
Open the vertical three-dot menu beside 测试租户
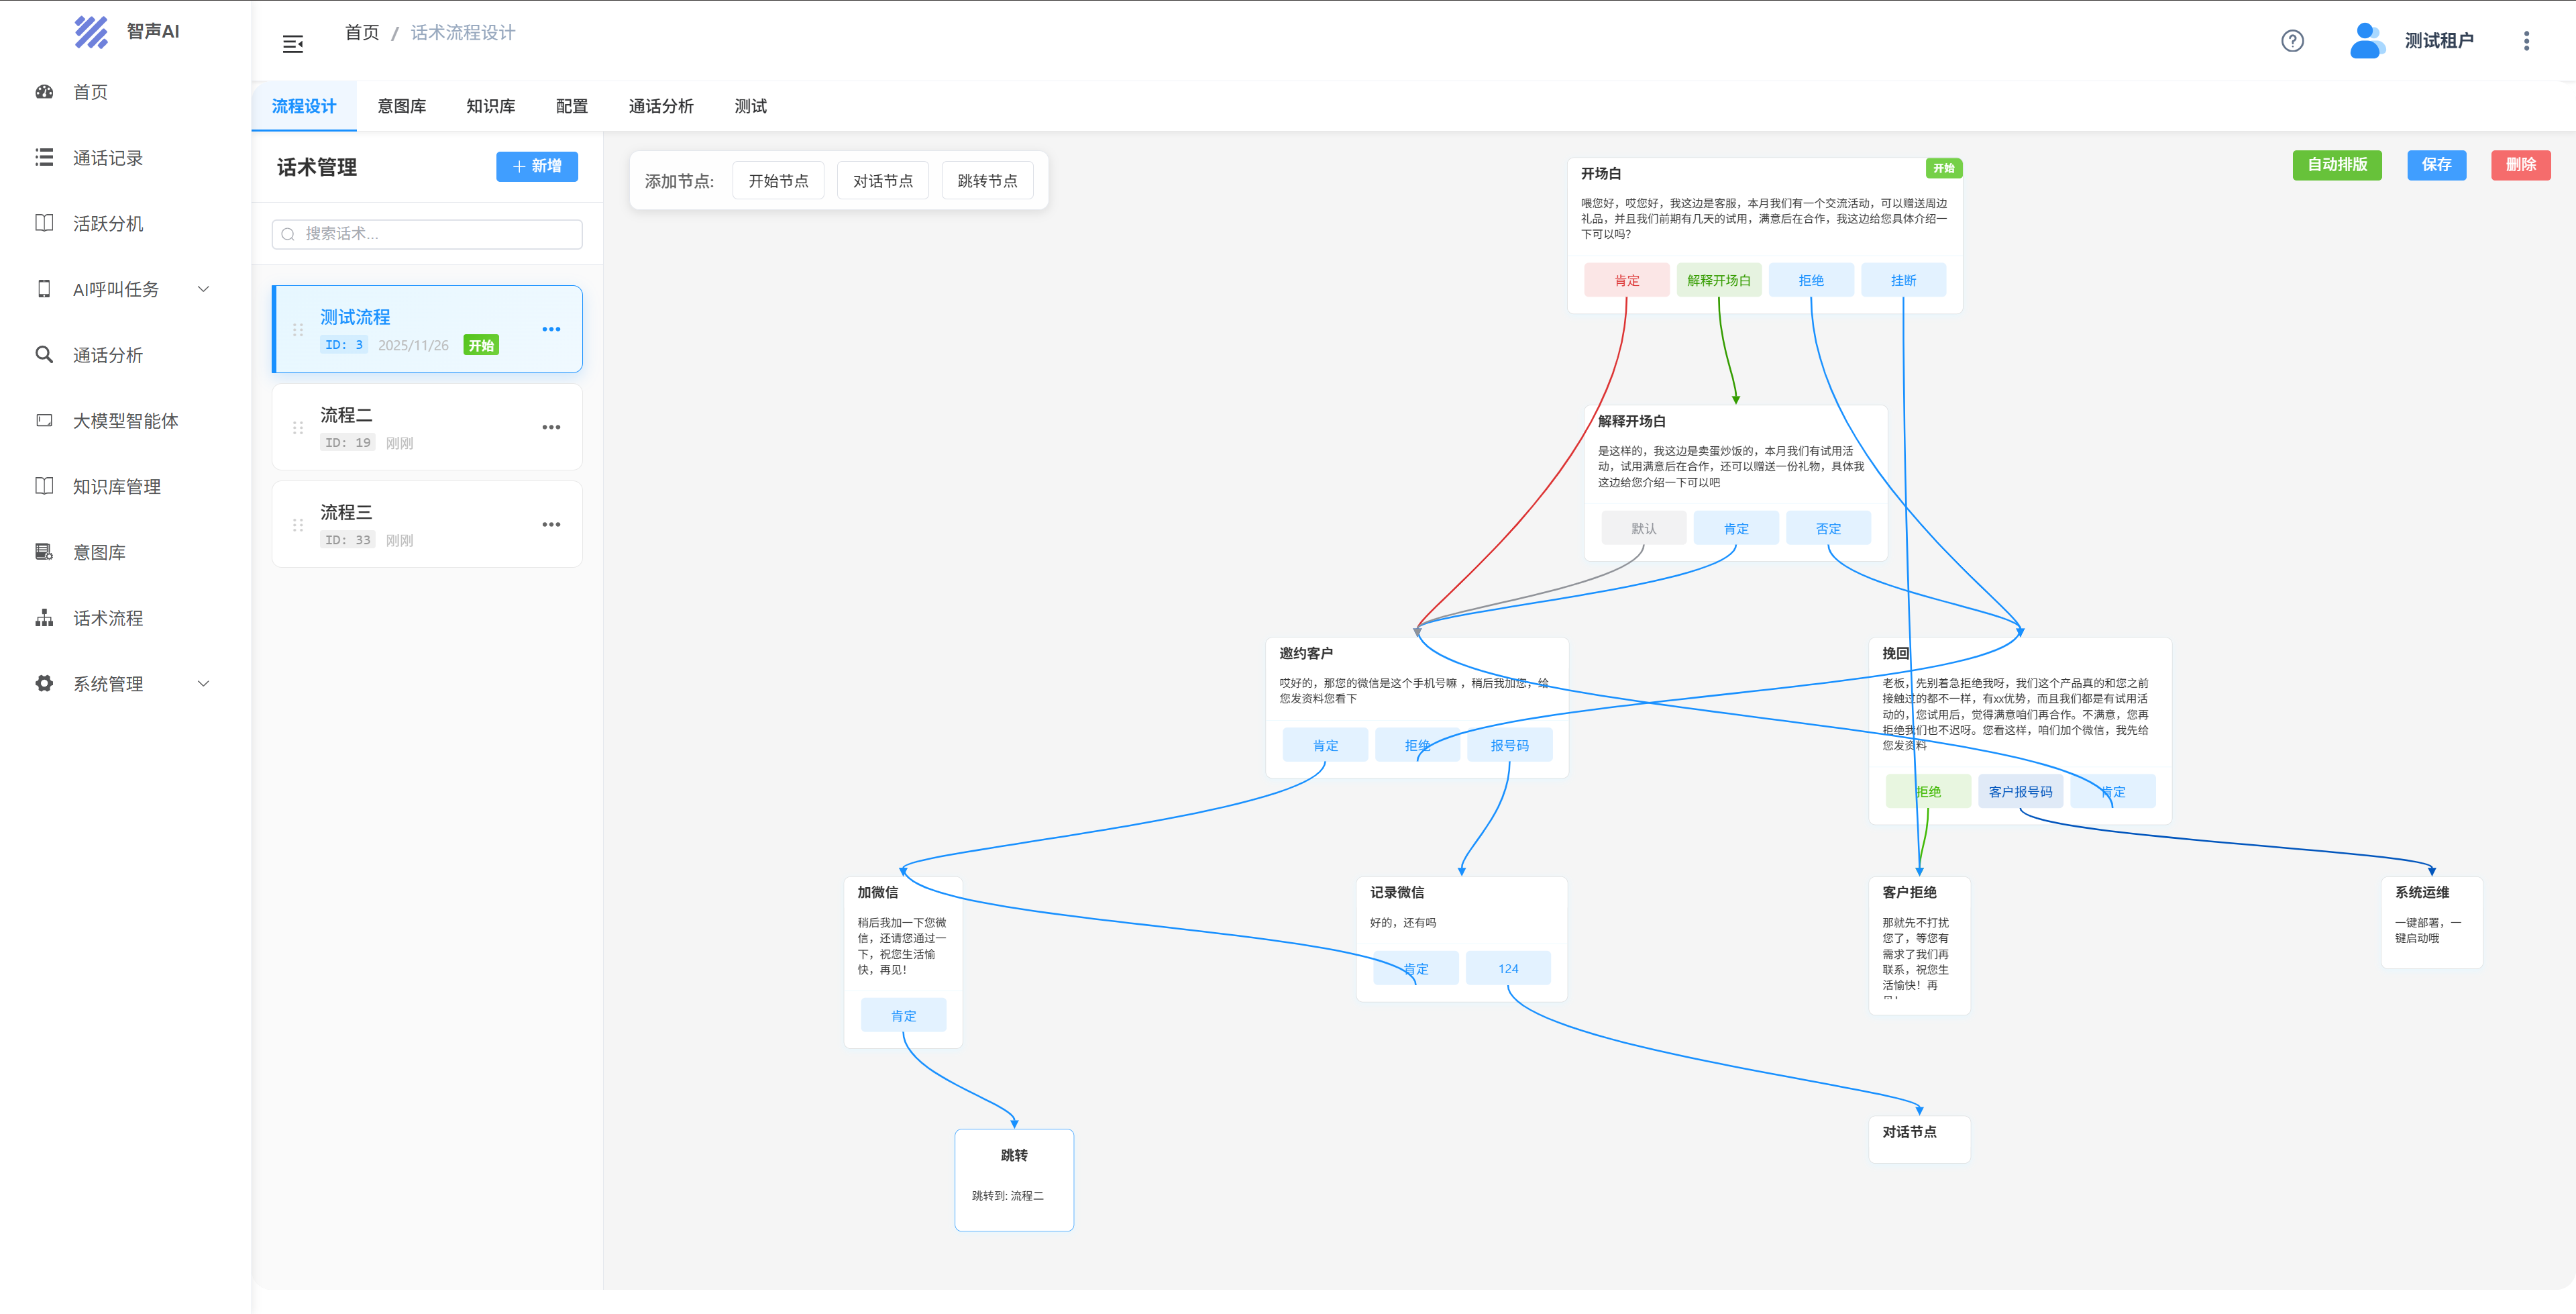coord(2526,41)
